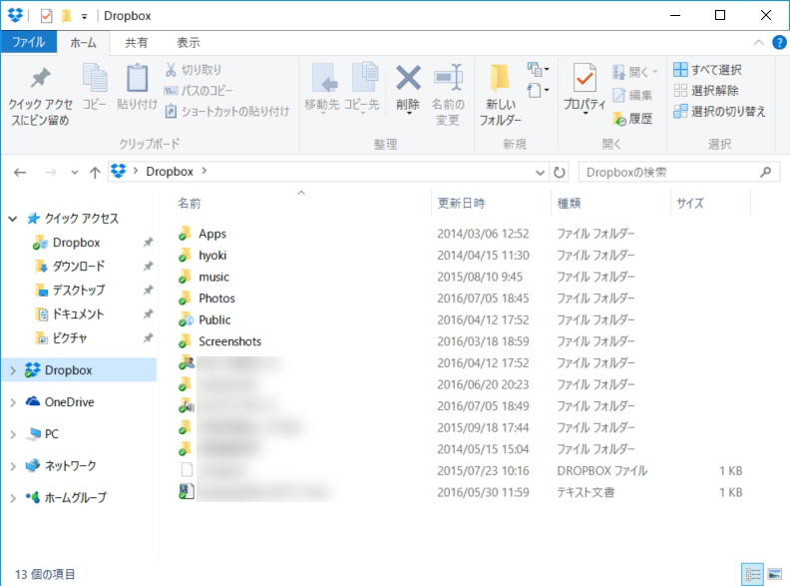Click Paste Shortcut (ショートカットの貼り付け)
The height and width of the screenshot is (586, 790).
[x=226, y=111]
